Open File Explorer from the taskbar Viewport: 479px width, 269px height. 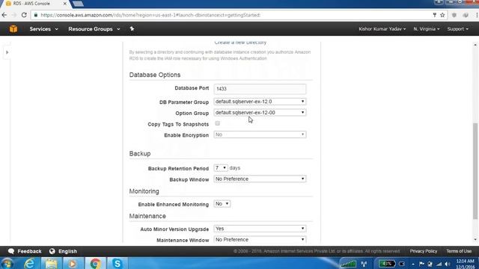52,264
